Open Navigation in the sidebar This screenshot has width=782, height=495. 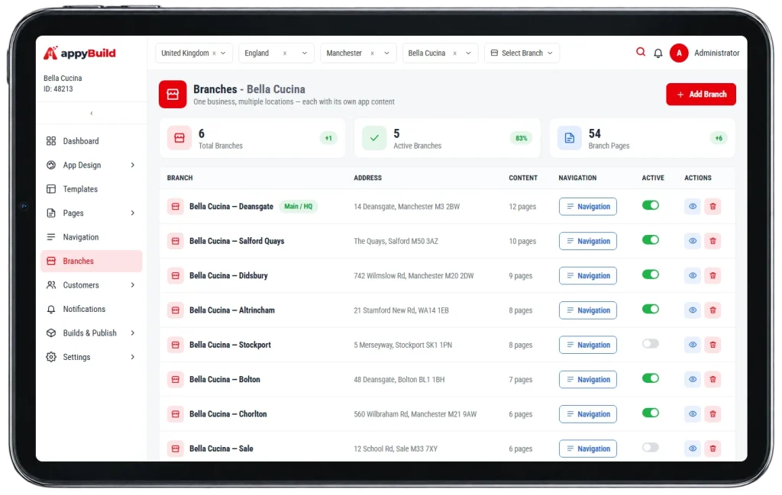[92, 237]
